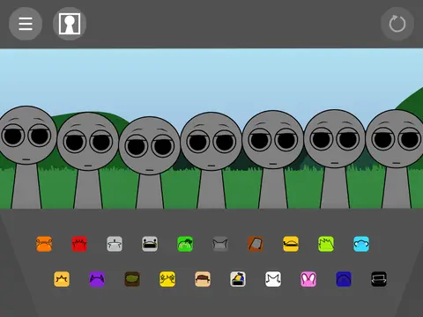Choose the lime green jagged sound icon
The width and height of the screenshot is (423, 317).
pos(326,244)
